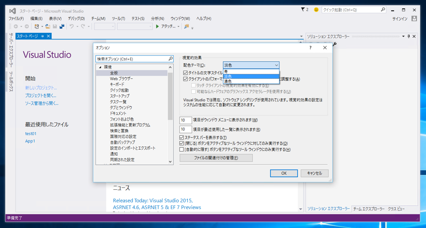Screen dimensions: 426x228
Task: Click the start page scrollbar down arrow
Action: (301, 209)
